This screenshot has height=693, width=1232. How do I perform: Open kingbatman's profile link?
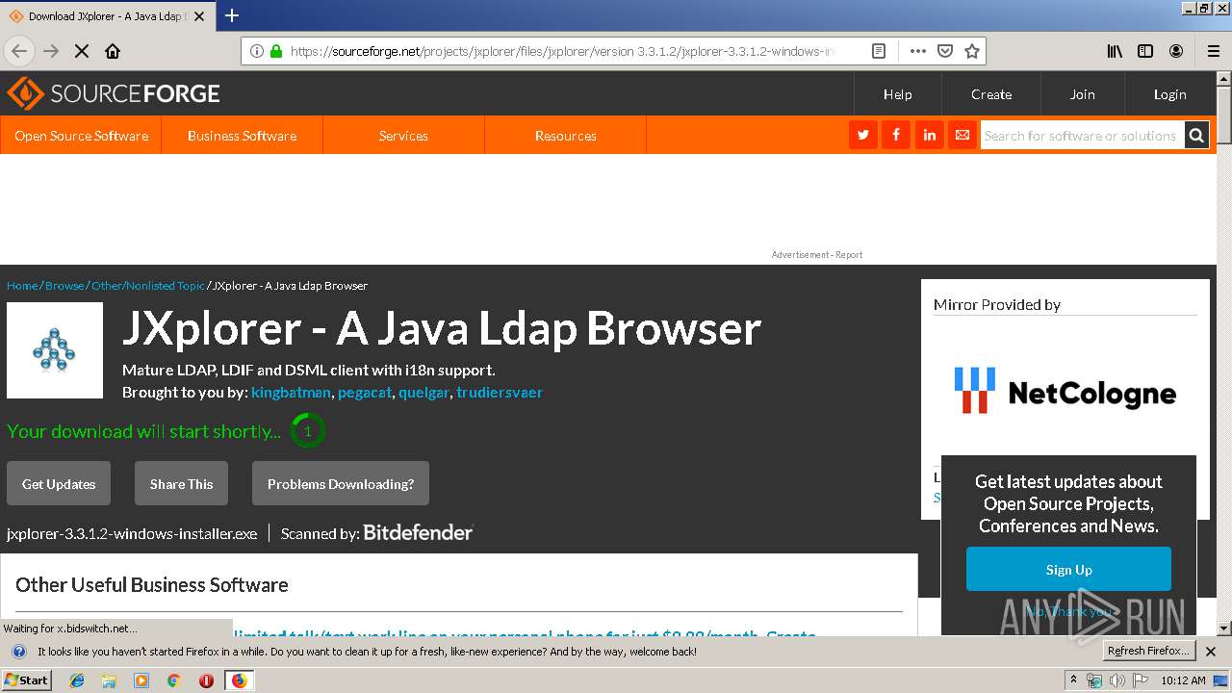tap(291, 392)
